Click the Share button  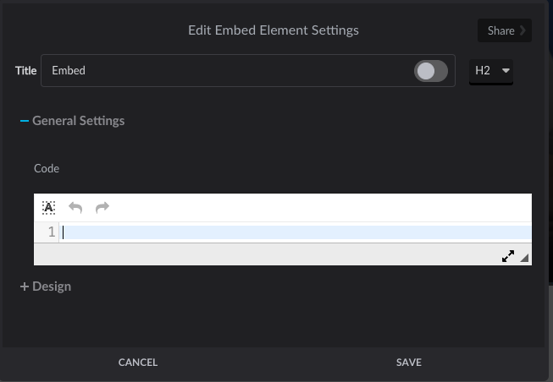pyautogui.click(x=500, y=30)
